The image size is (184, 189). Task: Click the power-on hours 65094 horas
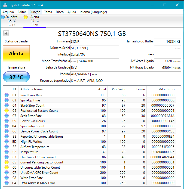pos(167,67)
